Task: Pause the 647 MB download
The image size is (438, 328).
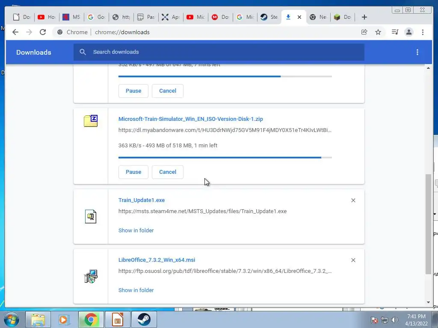Action: point(133,91)
